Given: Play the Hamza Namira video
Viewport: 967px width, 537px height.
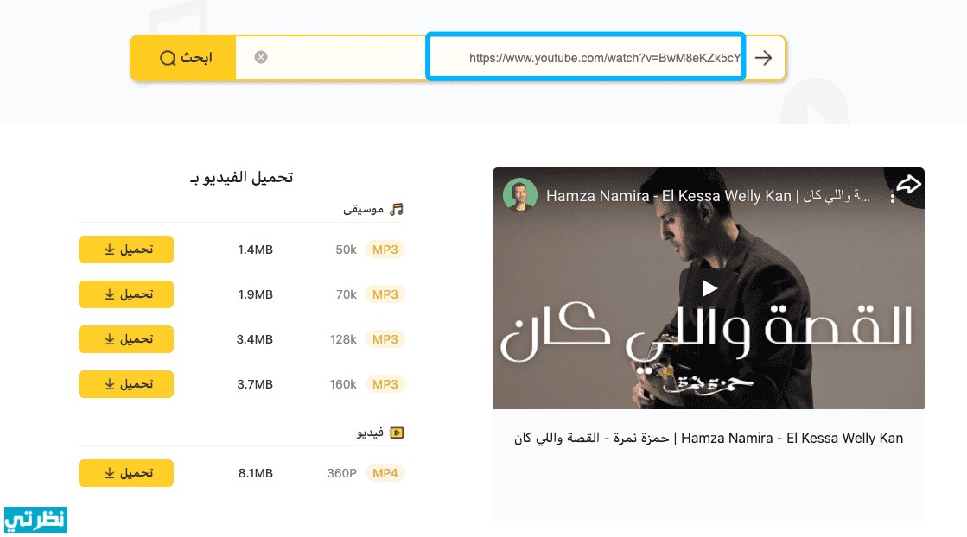Looking at the screenshot, I should pos(709,287).
